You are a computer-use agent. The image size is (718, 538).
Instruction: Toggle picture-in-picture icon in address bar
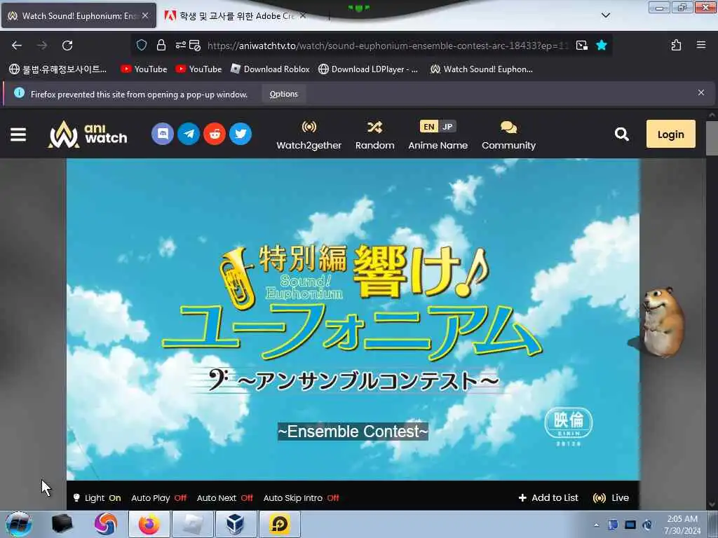582,46
